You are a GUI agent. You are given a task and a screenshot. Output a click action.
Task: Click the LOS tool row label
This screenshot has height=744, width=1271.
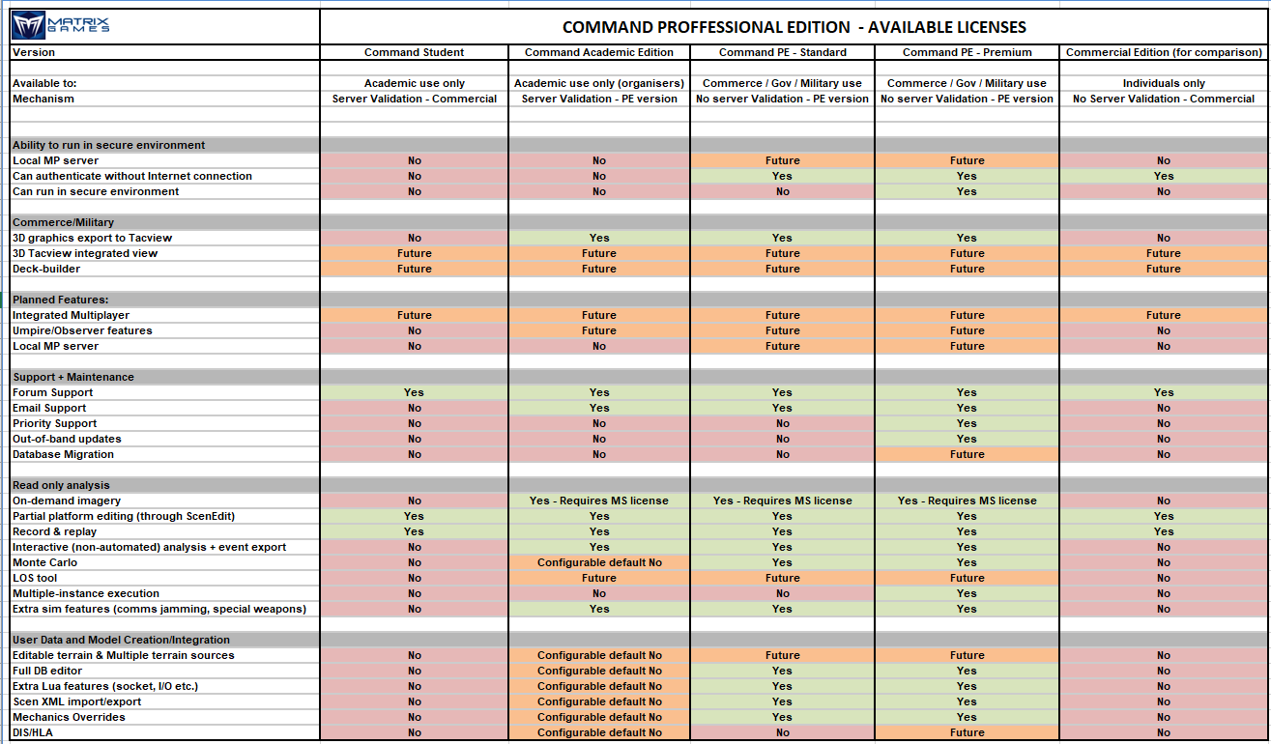click(x=35, y=578)
